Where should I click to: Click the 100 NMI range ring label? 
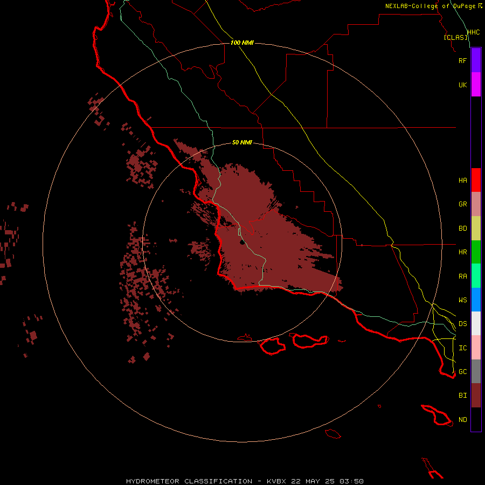[x=242, y=43]
